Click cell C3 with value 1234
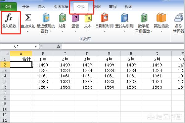The width and height of the screenshot is (185, 123). click(x=65, y=70)
